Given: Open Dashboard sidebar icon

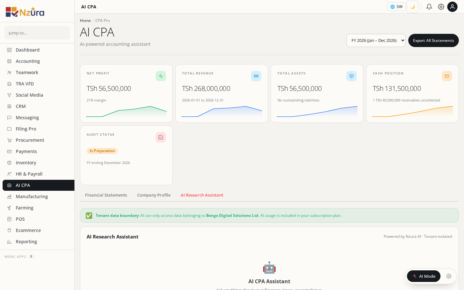Looking at the screenshot, I should pyautogui.click(x=9, y=50).
